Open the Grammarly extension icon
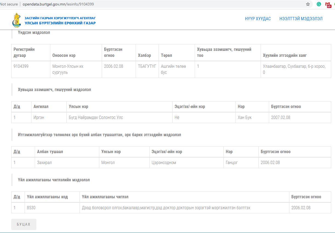Image resolution: width=335 pixels, height=233 pixels. 319,4
